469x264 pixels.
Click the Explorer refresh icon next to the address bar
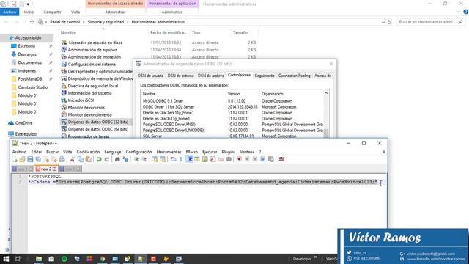point(389,22)
